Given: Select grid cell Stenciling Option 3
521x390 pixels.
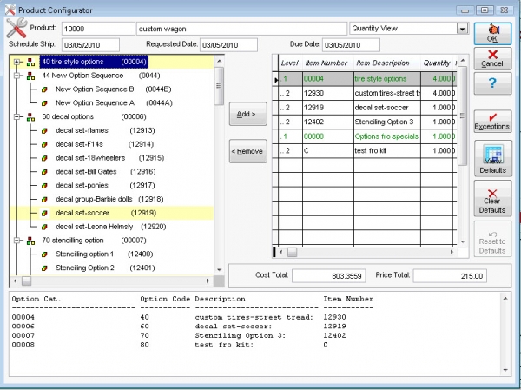Looking at the screenshot, I should click(x=387, y=122).
